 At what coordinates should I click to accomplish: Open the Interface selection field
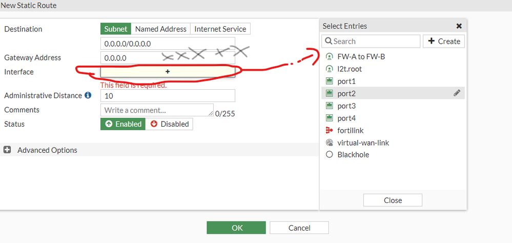168,72
